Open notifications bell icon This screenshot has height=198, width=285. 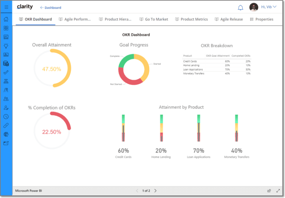[240, 8]
